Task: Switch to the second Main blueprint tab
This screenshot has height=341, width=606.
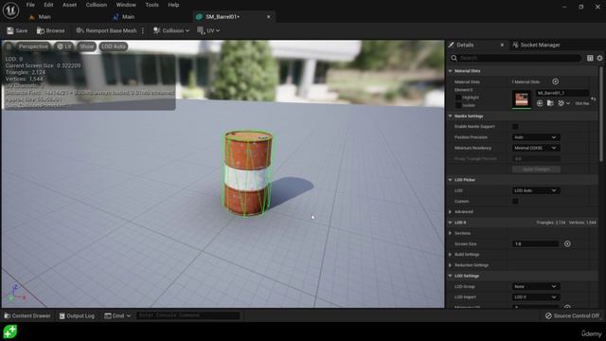Action: 124,17
